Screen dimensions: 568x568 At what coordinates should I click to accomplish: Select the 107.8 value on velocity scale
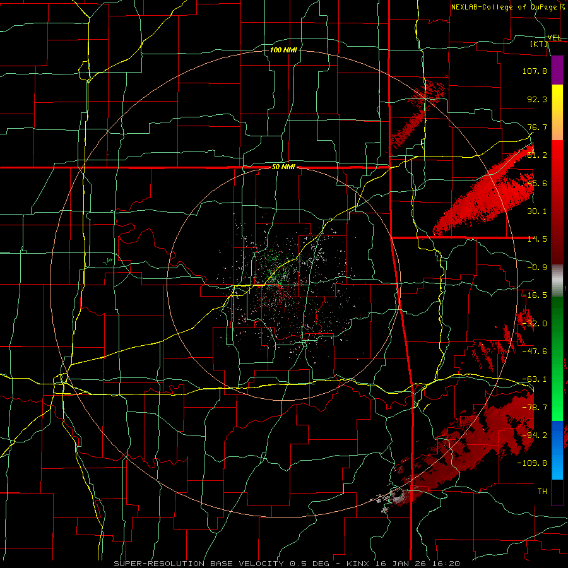click(x=535, y=71)
